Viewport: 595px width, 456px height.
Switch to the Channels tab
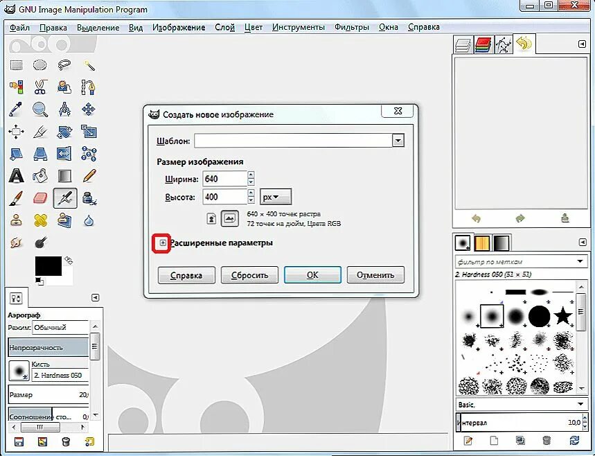click(x=483, y=45)
